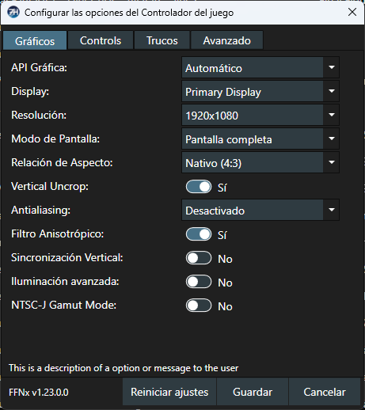Open the Relación de Aspecto dropdown
This screenshot has width=365, height=410.
coord(260,162)
